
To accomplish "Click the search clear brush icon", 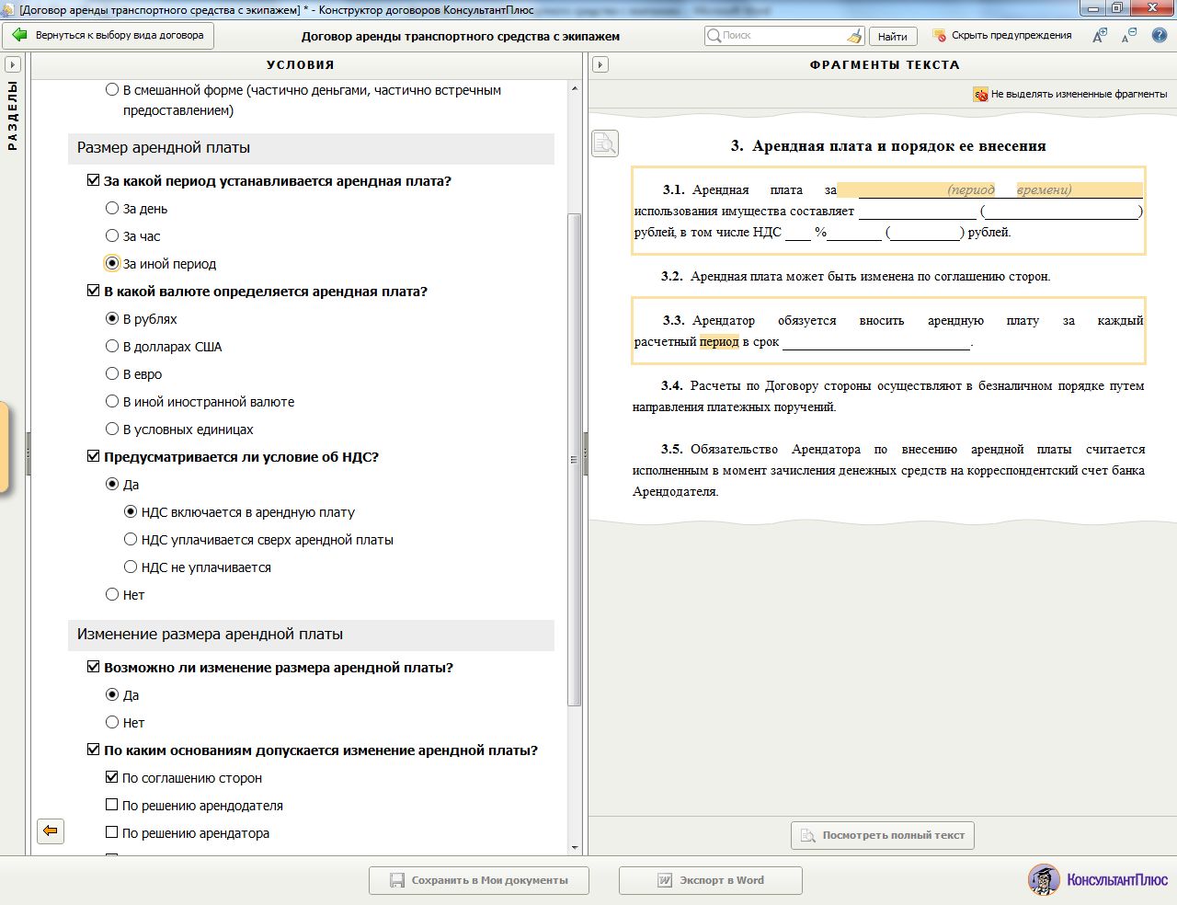I will pyautogui.click(x=854, y=36).
